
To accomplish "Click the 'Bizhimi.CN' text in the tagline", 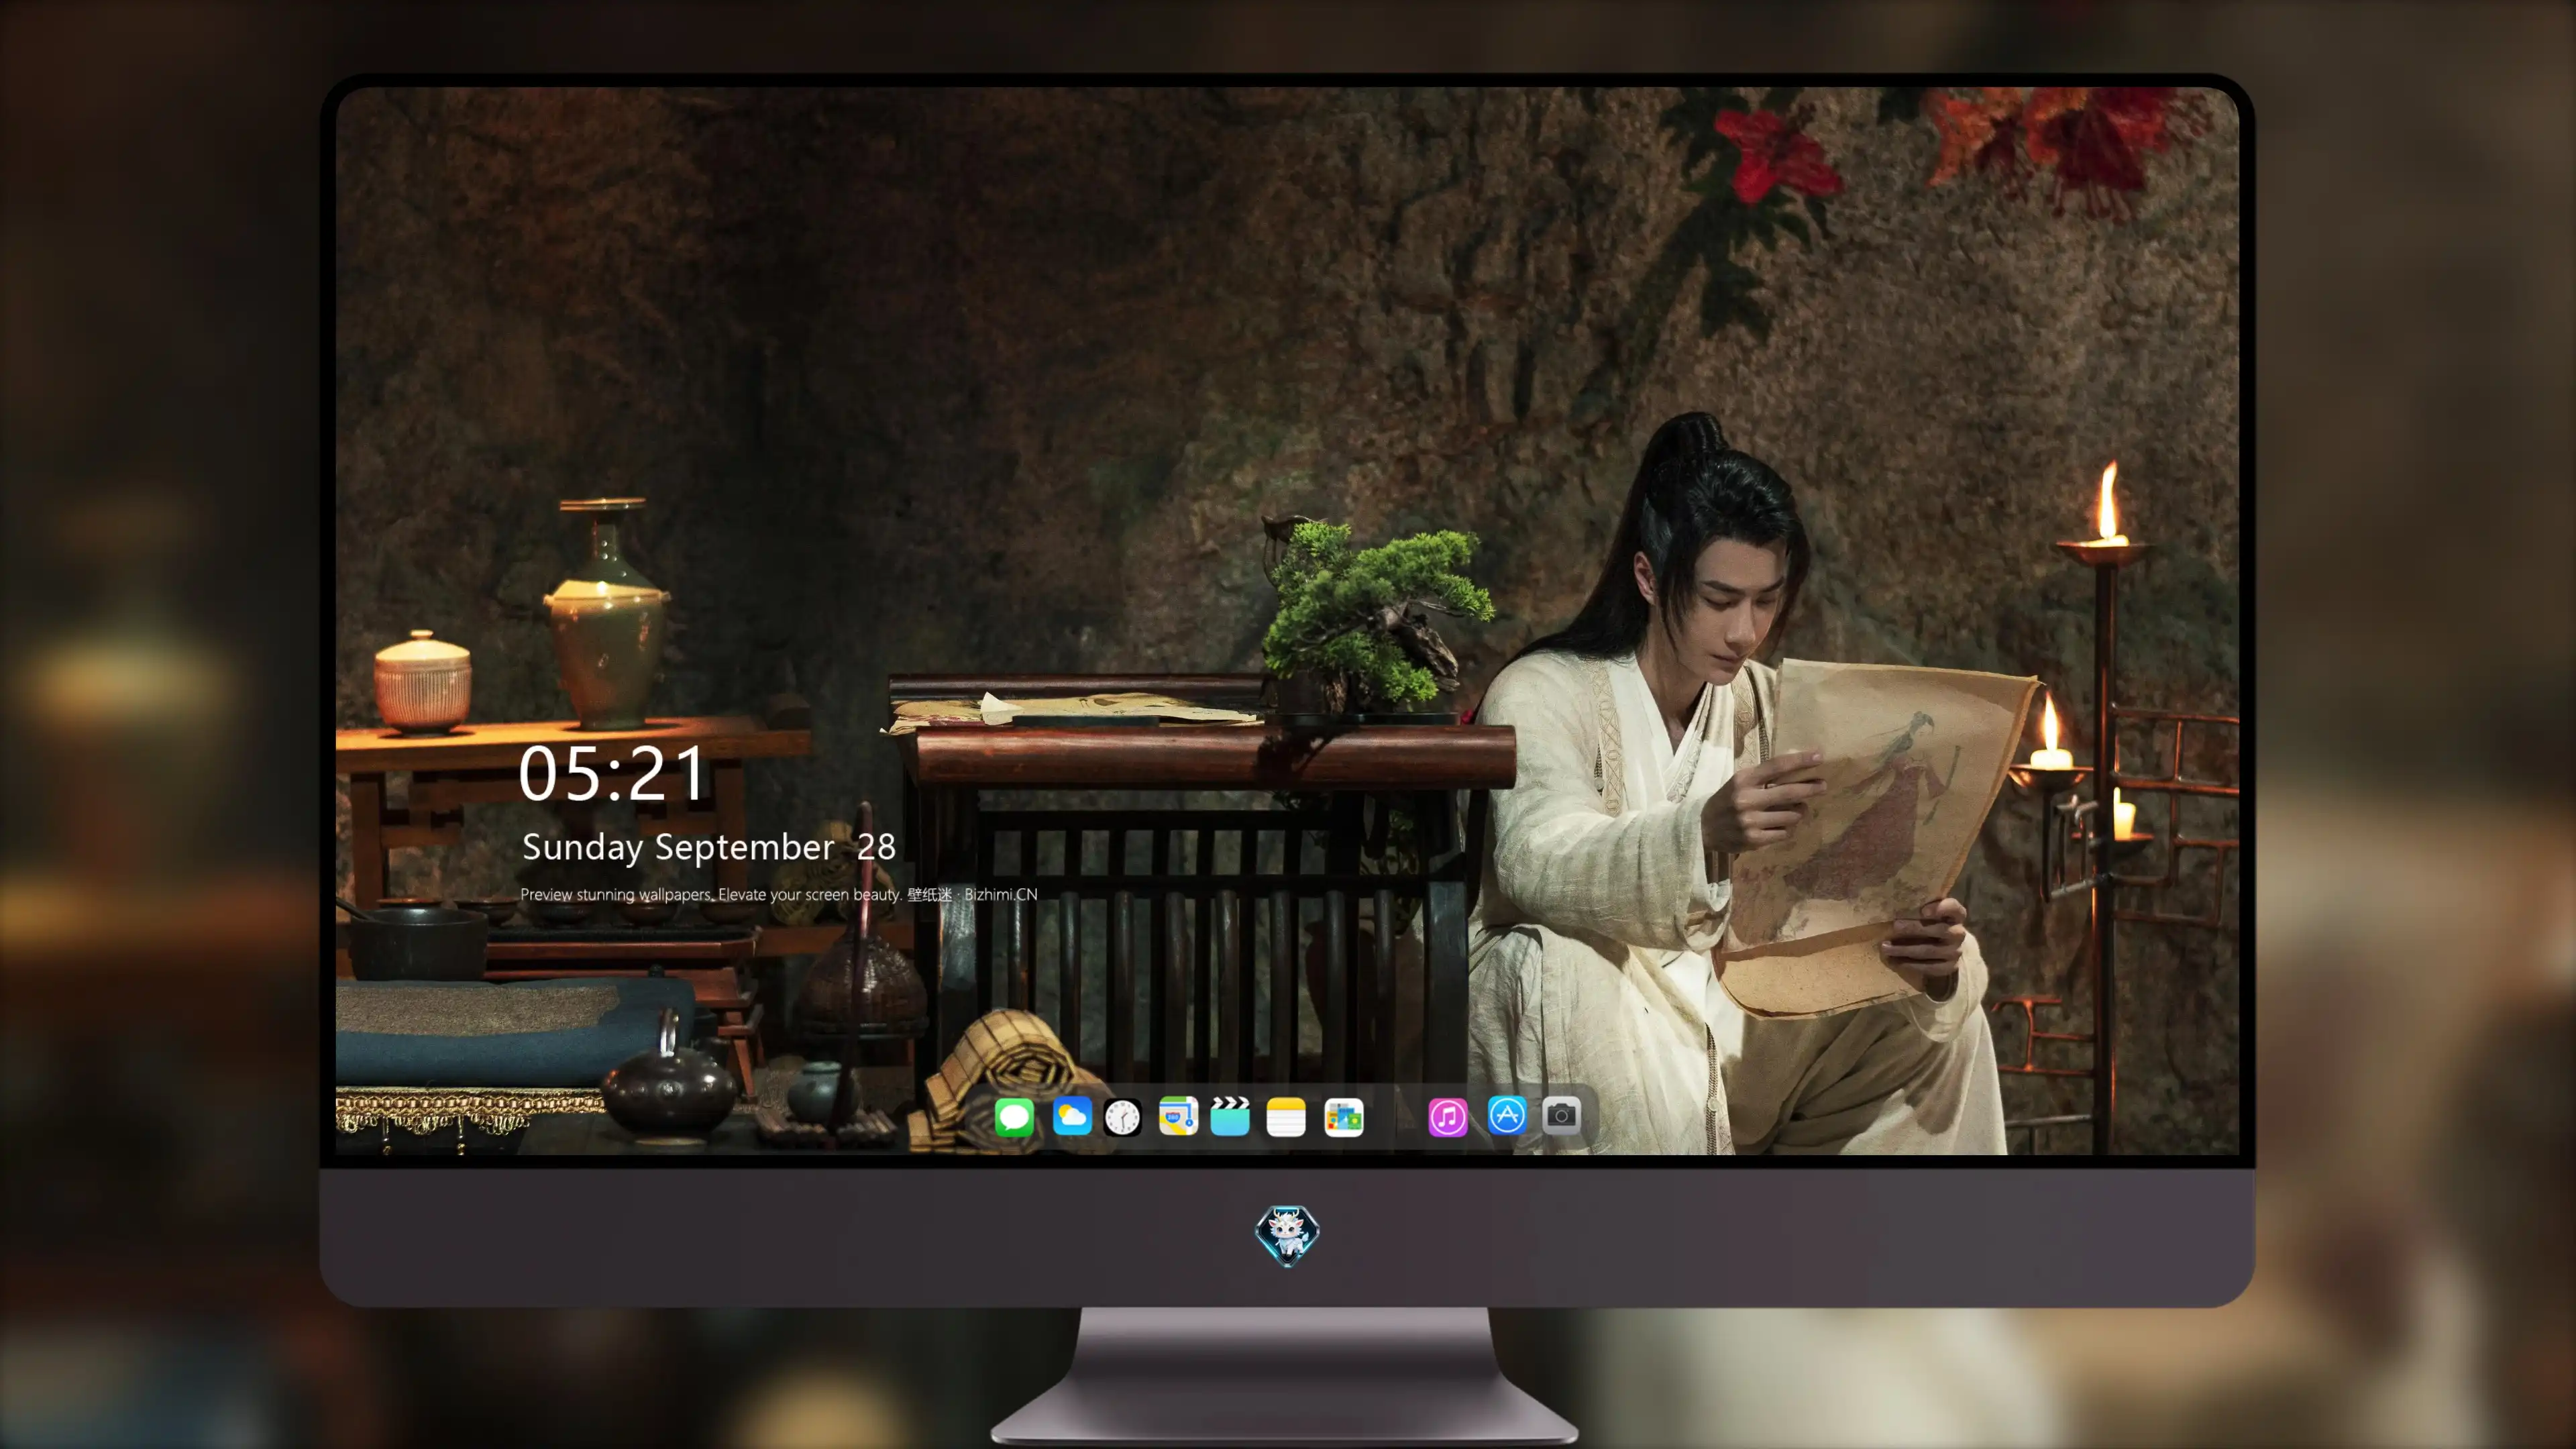I will point(1001,894).
